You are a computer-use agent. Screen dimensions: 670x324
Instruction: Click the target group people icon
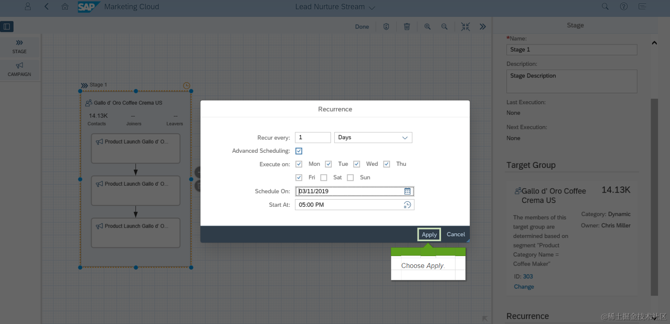click(518, 191)
